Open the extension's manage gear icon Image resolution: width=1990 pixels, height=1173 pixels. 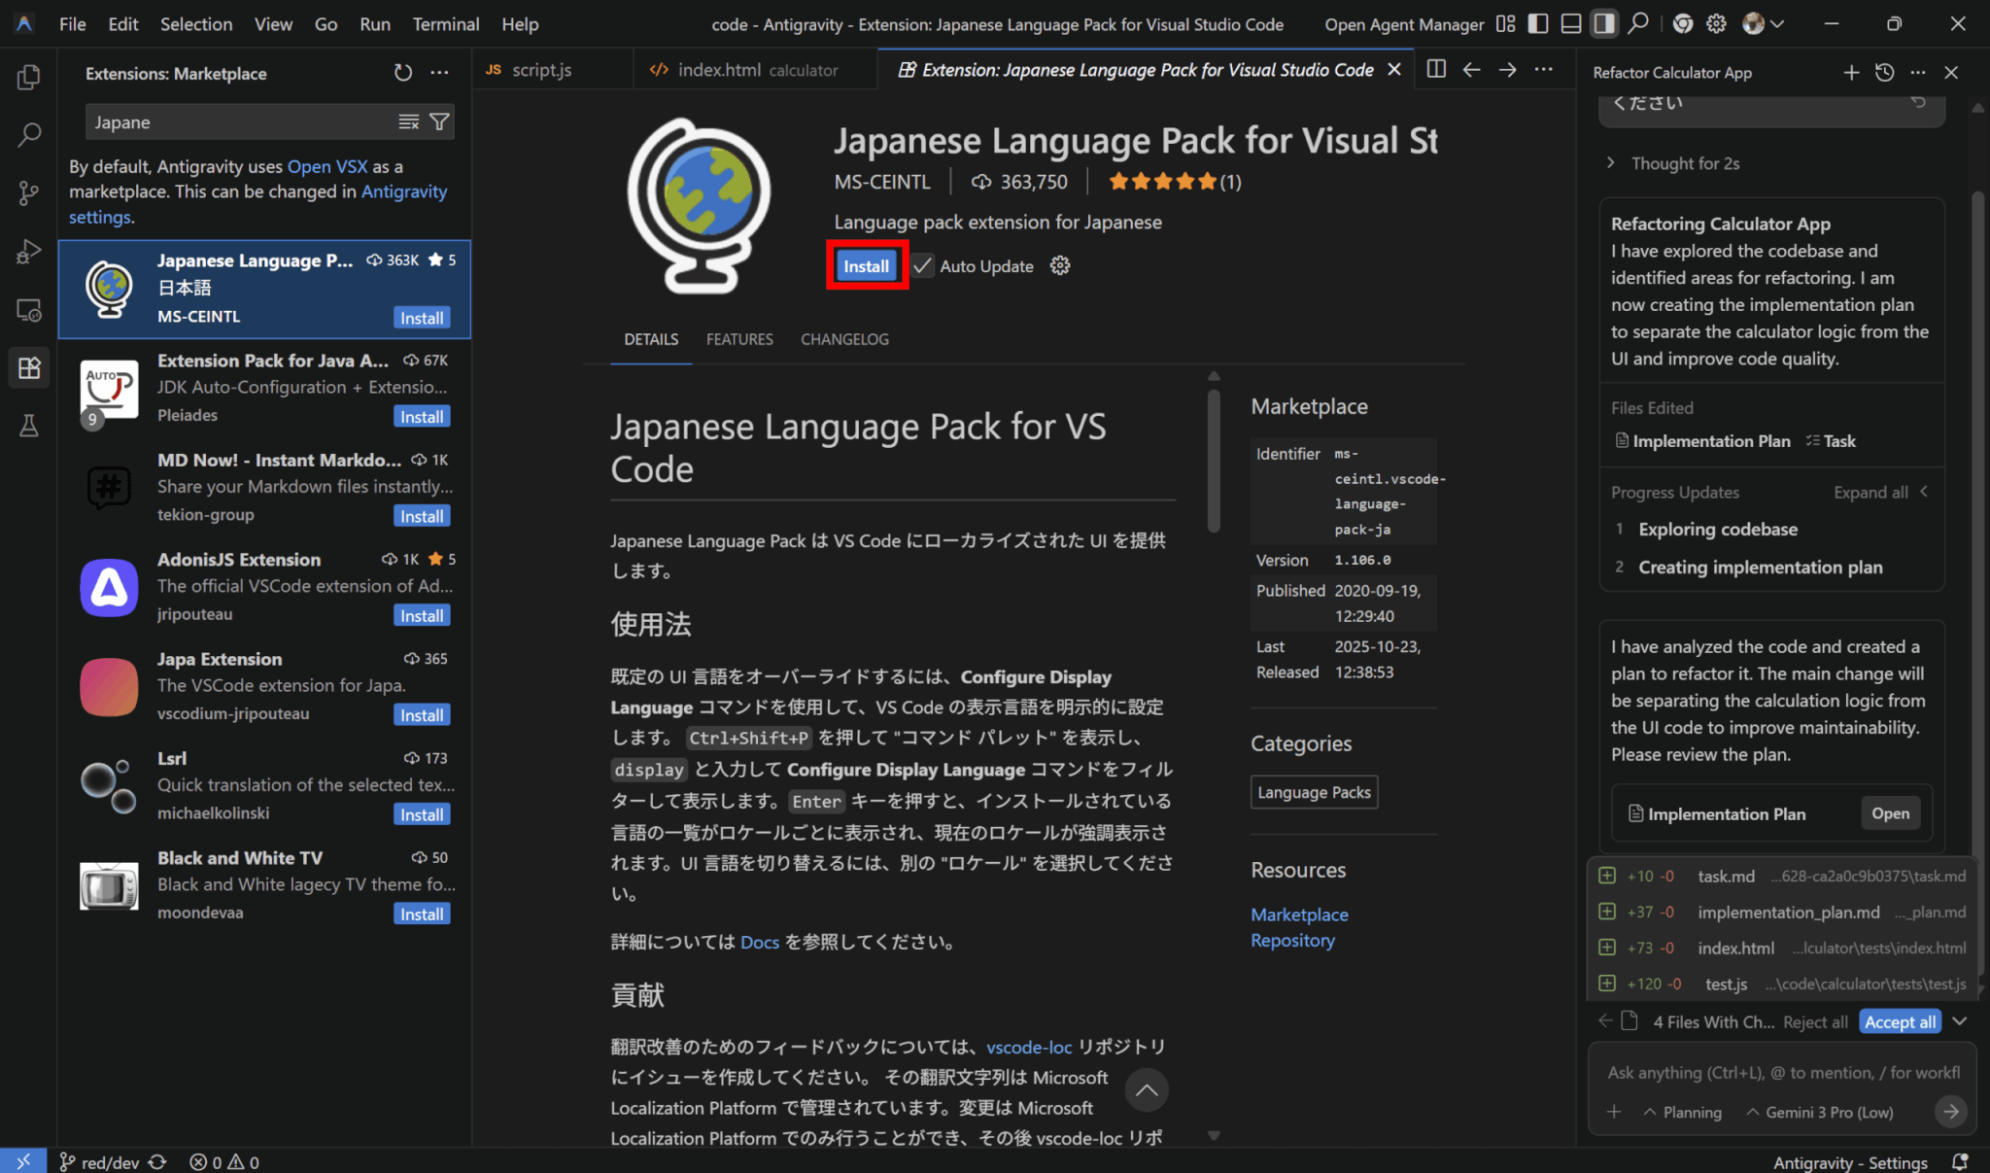click(1059, 266)
